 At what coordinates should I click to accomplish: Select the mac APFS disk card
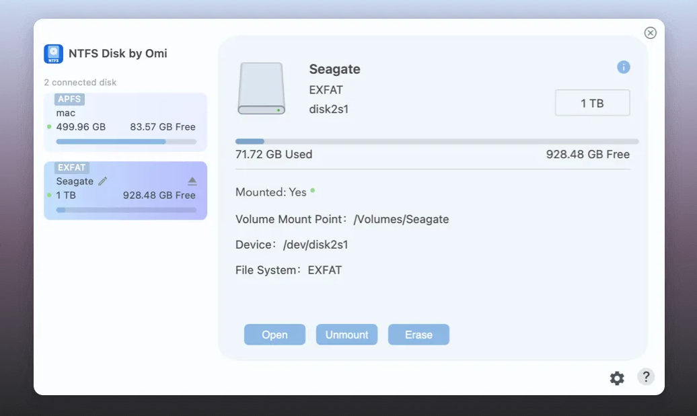point(125,122)
